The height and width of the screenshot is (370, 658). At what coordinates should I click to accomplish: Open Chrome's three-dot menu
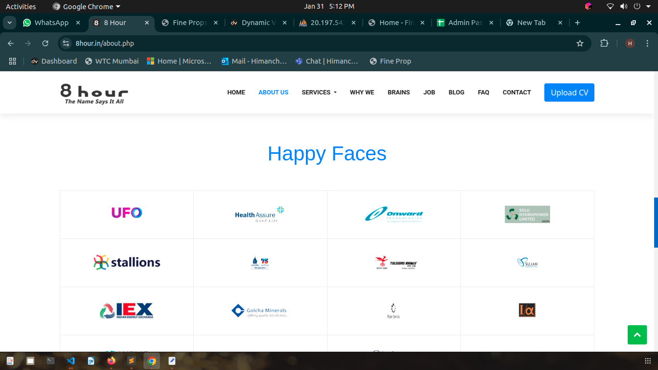[646, 43]
